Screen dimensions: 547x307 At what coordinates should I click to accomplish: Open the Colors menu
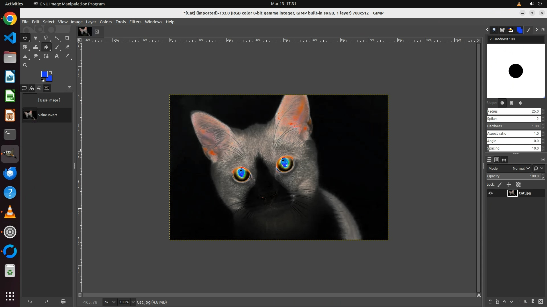(x=106, y=22)
